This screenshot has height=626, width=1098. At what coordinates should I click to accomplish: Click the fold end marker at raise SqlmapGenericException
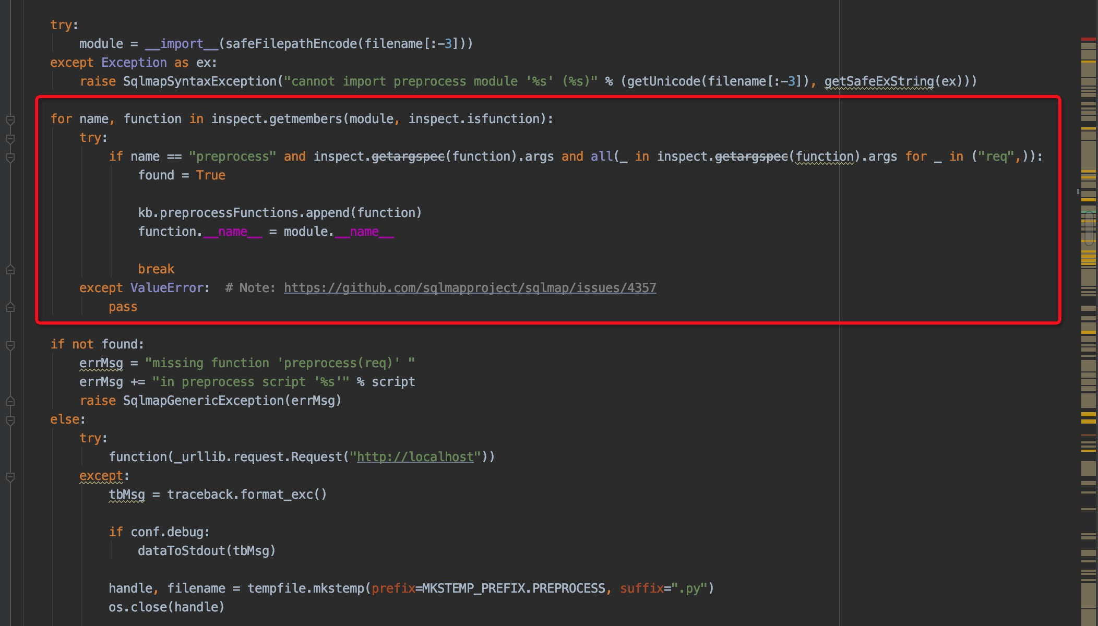point(10,401)
